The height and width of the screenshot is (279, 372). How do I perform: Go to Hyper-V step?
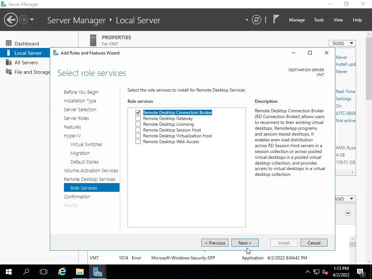pos(72,136)
